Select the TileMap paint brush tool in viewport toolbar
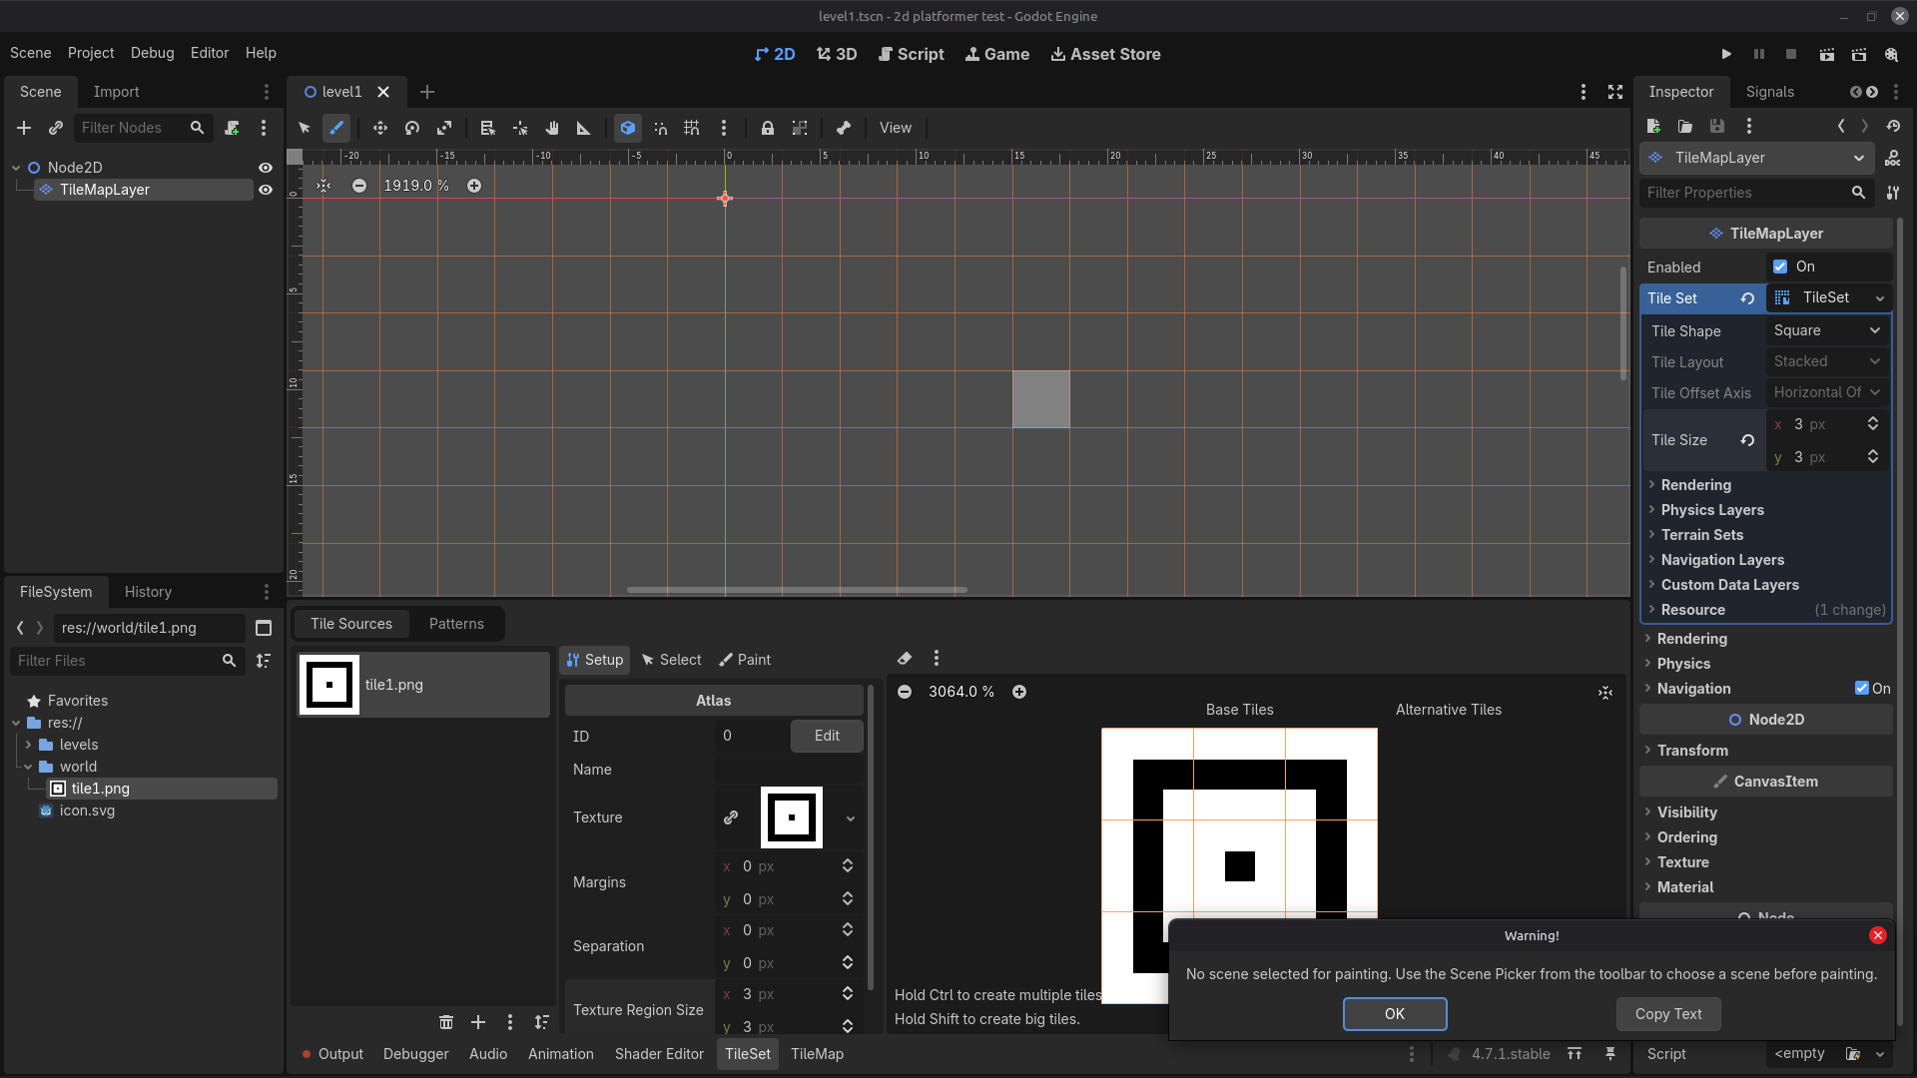1917x1078 pixels. 336,128
